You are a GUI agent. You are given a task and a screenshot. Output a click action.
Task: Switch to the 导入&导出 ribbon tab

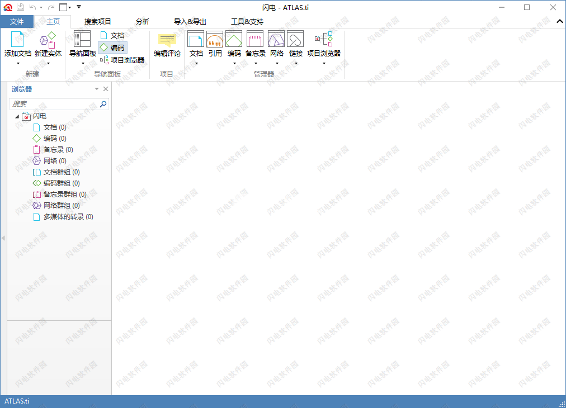tap(190, 22)
